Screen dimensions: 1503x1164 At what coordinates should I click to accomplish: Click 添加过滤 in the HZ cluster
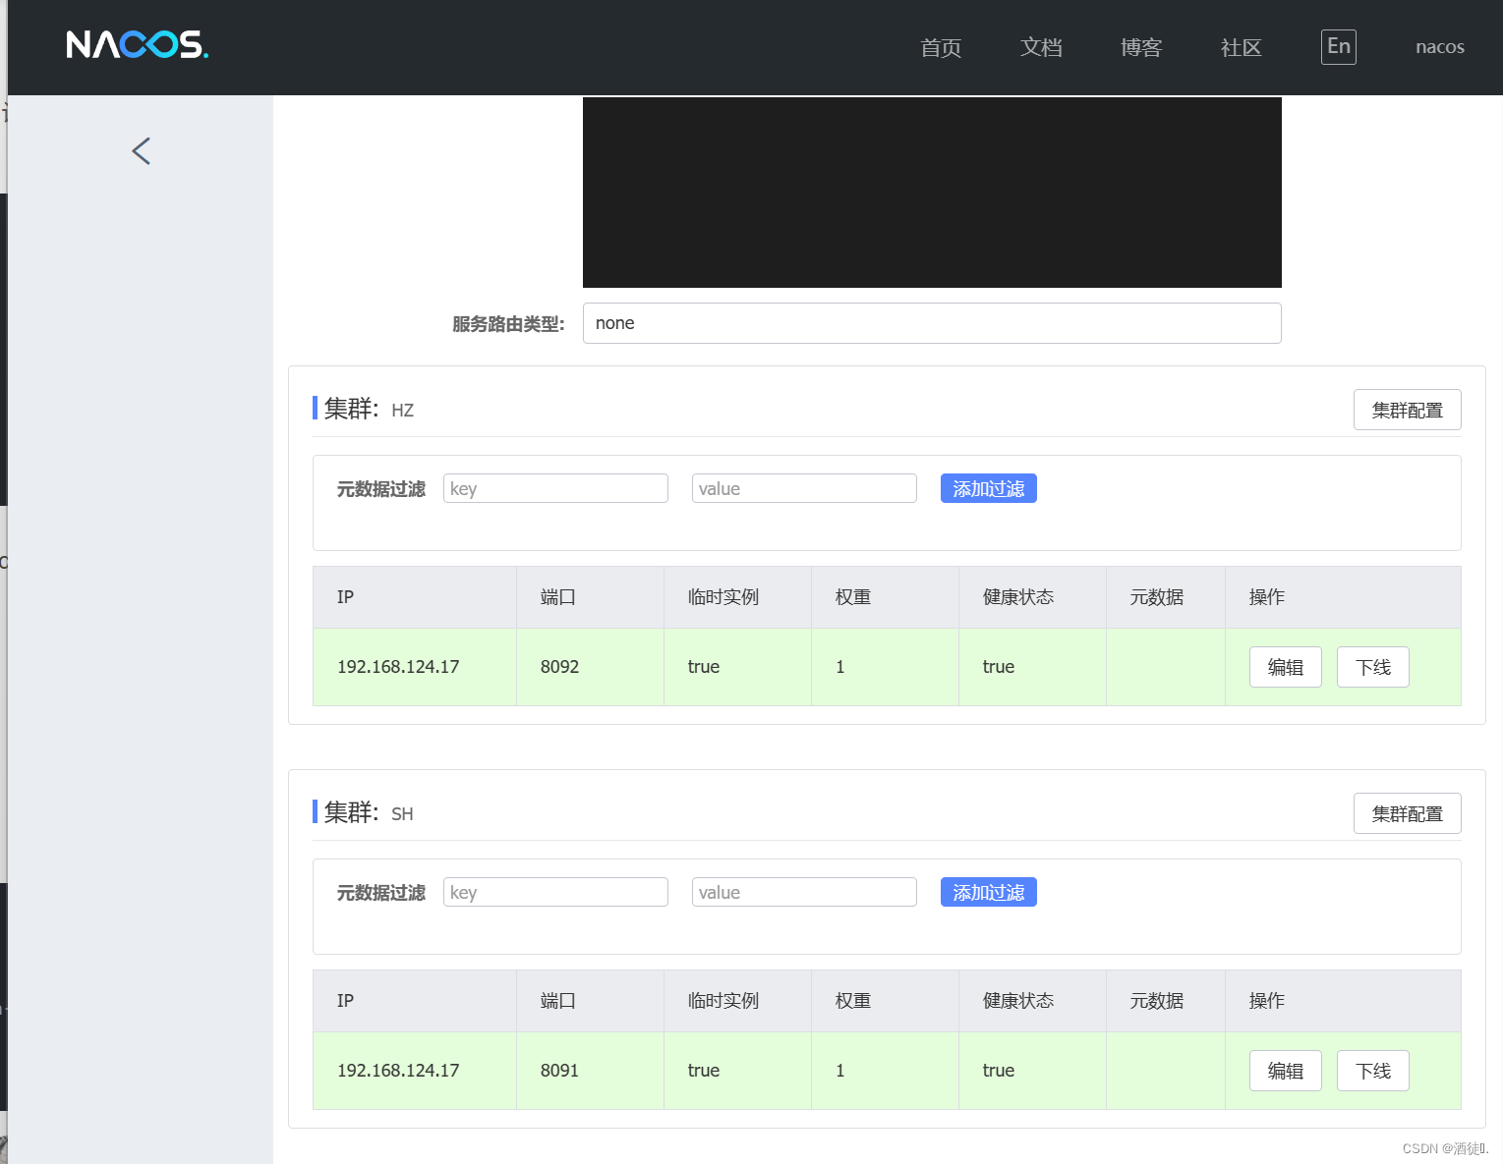click(x=989, y=488)
